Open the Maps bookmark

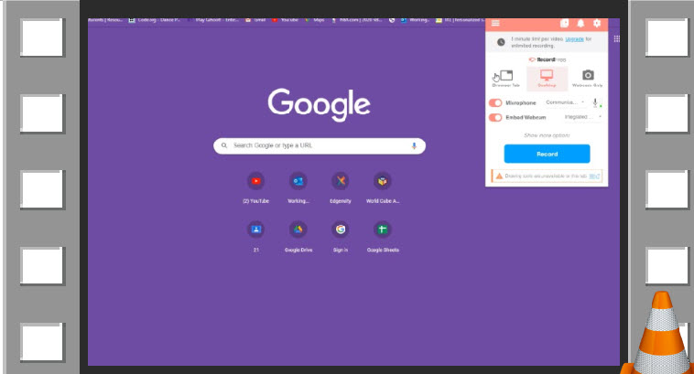pyautogui.click(x=315, y=20)
